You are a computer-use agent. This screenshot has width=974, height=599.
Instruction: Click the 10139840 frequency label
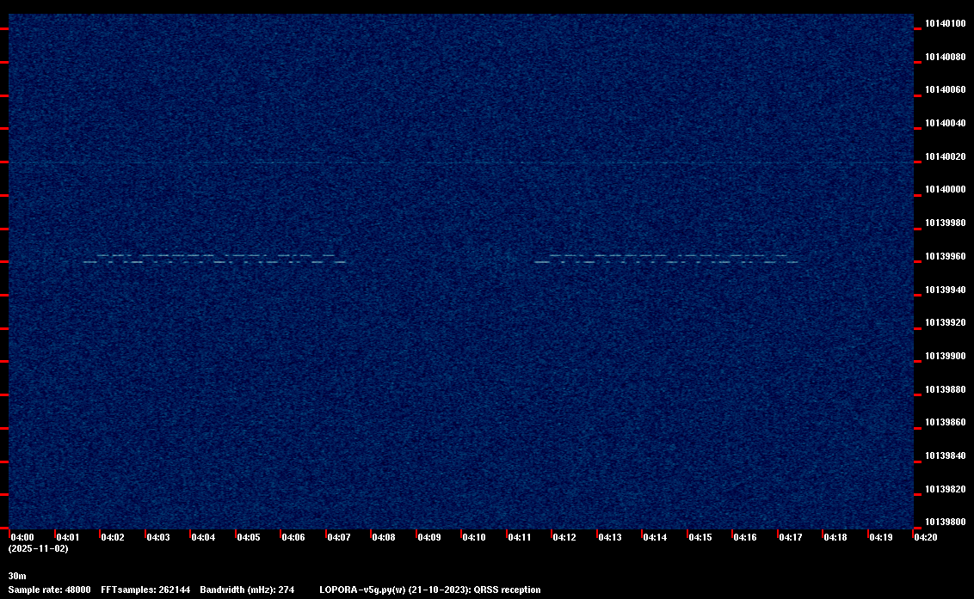click(x=946, y=456)
